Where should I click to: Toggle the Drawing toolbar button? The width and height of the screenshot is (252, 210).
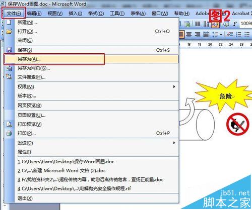215,24
